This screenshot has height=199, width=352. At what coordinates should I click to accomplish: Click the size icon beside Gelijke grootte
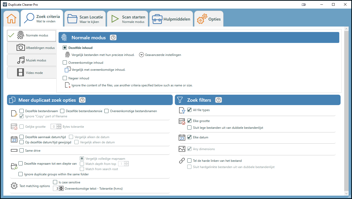[14, 127]
